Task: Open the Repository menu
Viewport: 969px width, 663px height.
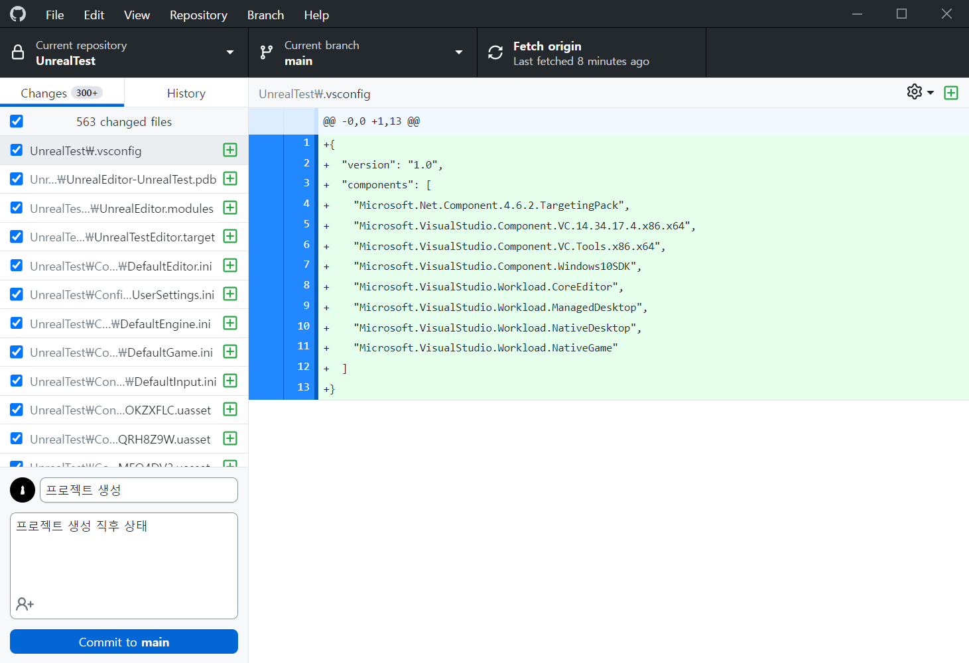Action: coord(198,15)
